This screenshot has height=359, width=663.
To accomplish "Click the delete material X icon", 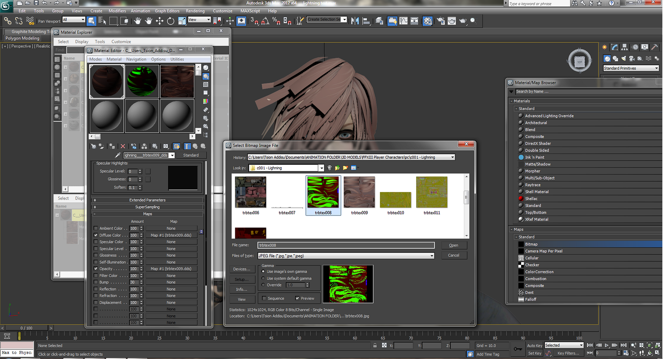I will (123, 146).
